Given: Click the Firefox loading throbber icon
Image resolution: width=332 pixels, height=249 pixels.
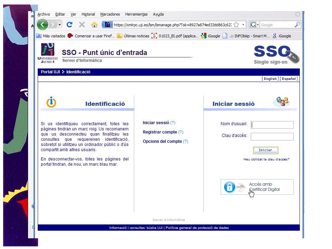Looking at the screenshot, I should click(297, 14).
